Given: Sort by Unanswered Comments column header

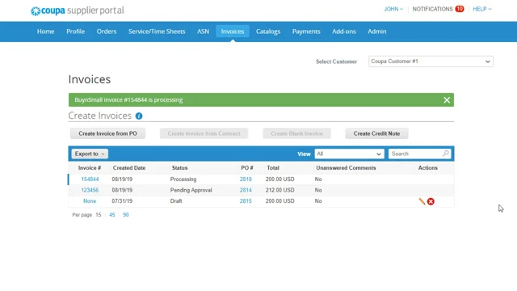Looking at the screenshot, I should coord(346,168).
